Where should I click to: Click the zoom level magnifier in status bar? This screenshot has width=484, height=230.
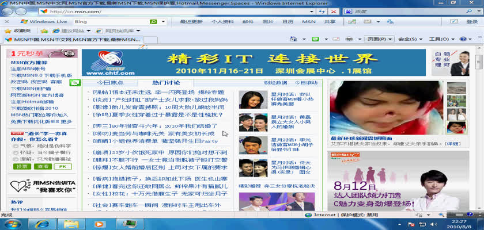coord(441,214)
